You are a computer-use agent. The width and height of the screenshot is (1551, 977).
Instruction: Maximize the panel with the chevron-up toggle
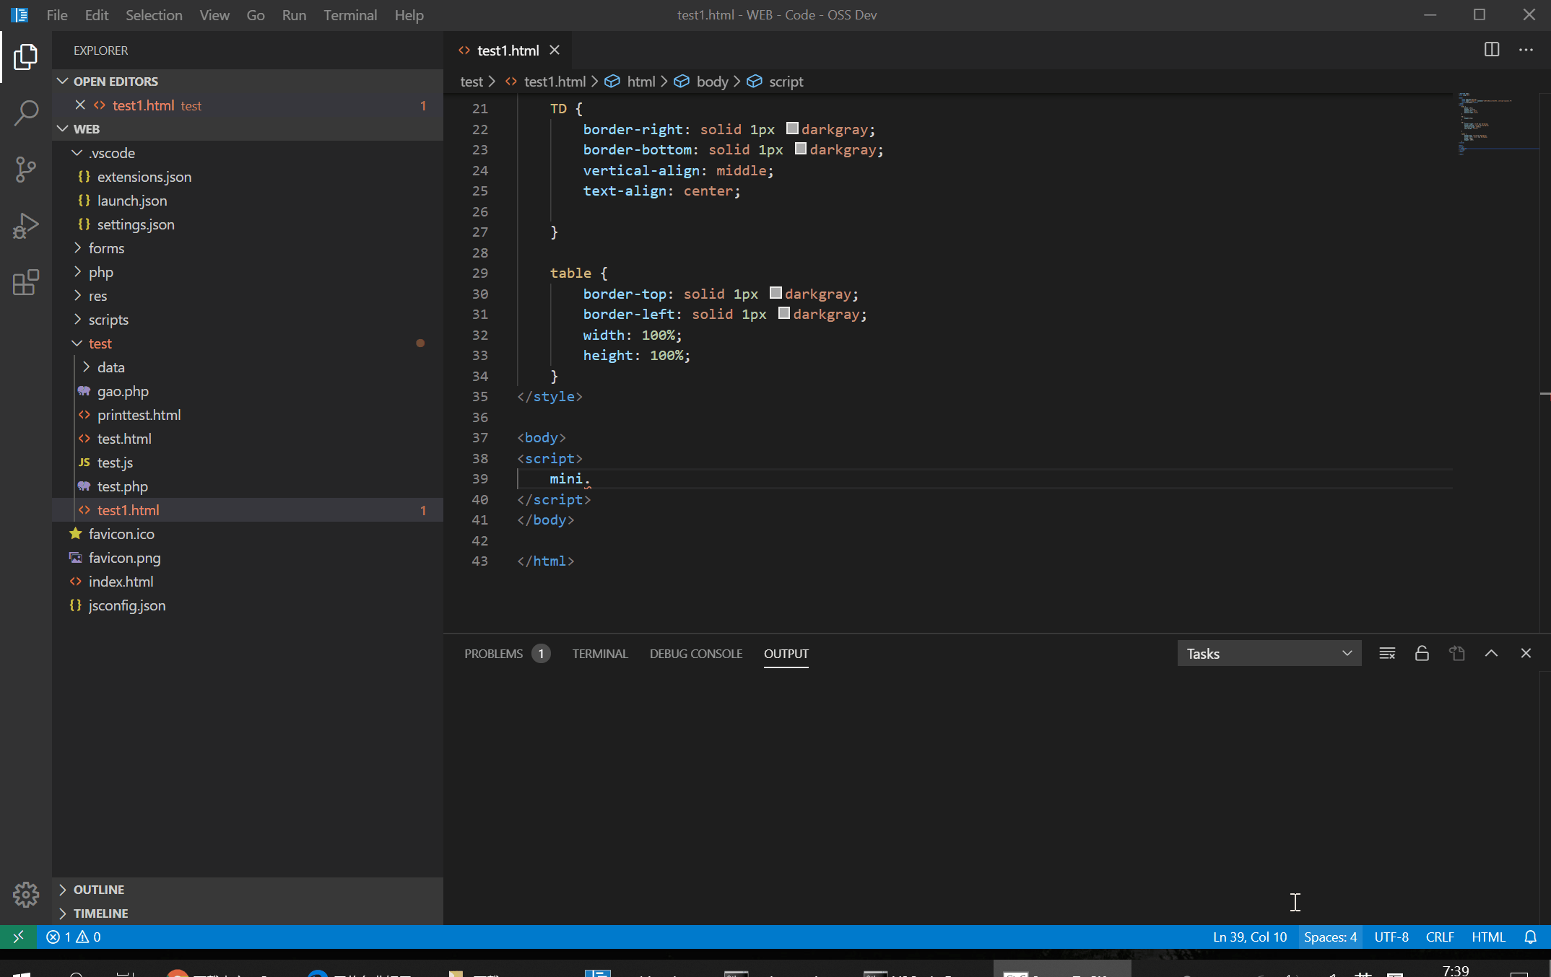coord(1491,653)
